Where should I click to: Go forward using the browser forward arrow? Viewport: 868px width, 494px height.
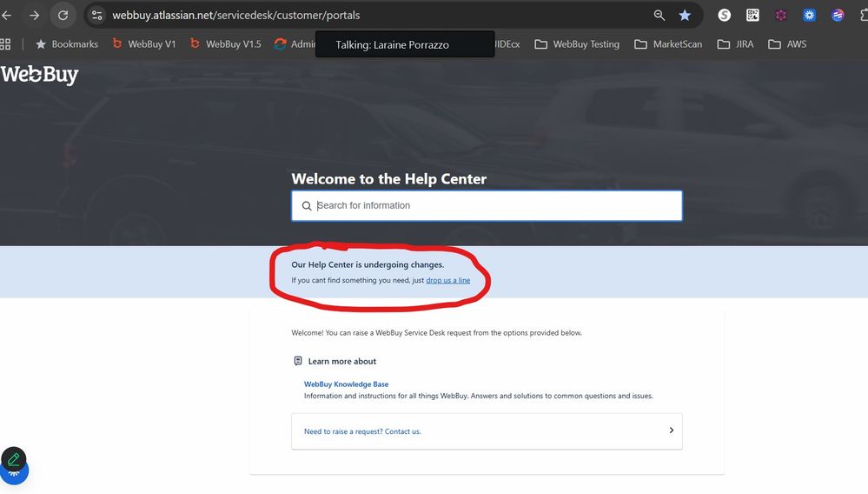click(35, 16)
